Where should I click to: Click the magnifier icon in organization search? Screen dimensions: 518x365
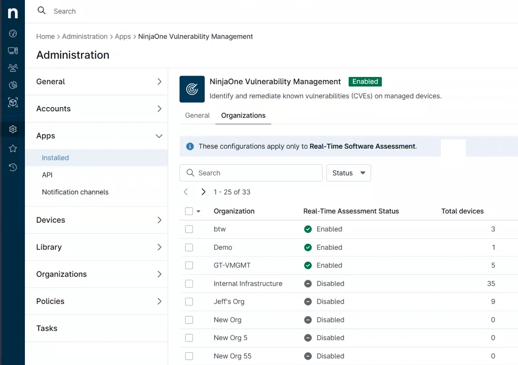(x=190, y=173)
